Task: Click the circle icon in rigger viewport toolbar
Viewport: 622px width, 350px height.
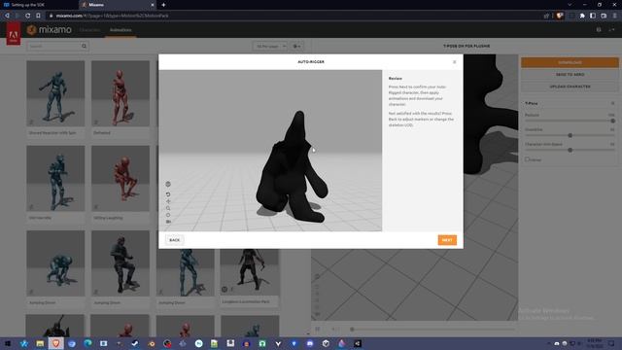Action: (x=168, y=215)
